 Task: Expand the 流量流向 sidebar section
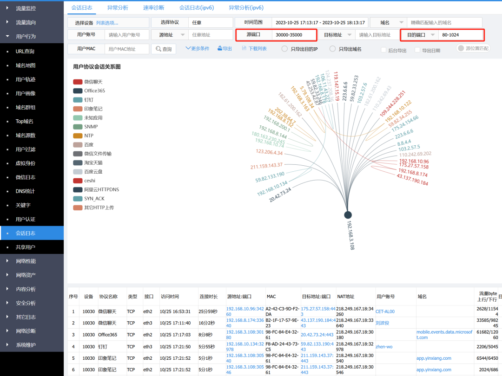[32, 22]
